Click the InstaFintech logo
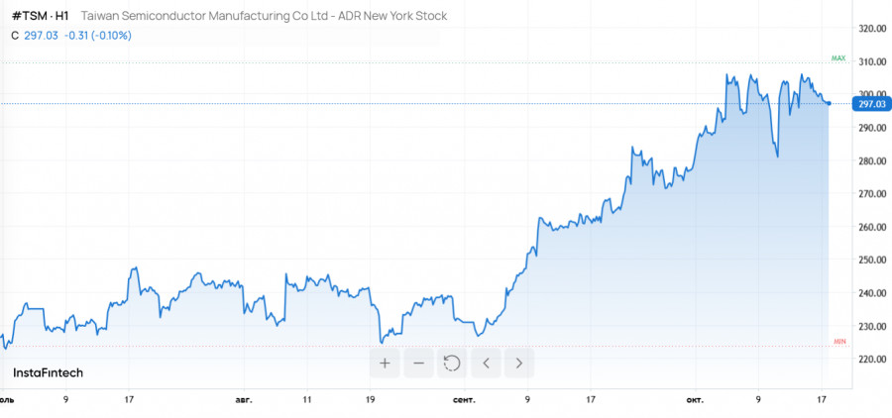 (48, 372)
